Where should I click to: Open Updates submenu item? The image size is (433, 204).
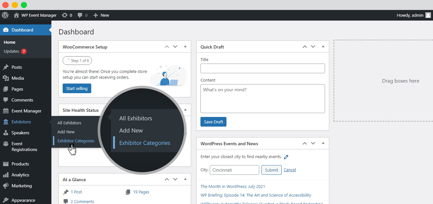(12, 51)
